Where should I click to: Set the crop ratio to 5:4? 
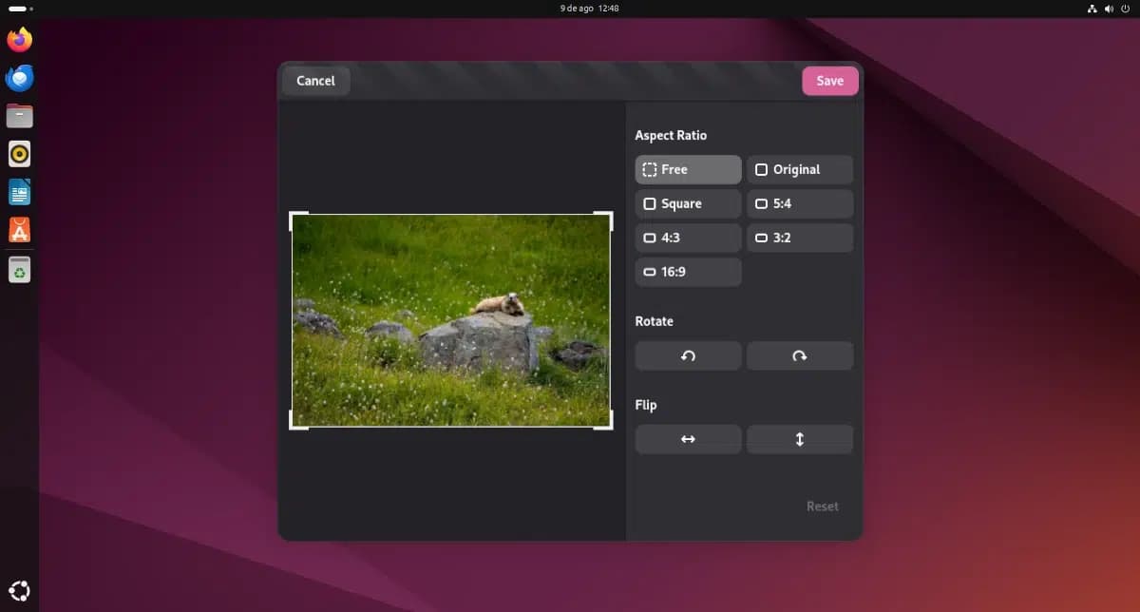coord(800,203)
